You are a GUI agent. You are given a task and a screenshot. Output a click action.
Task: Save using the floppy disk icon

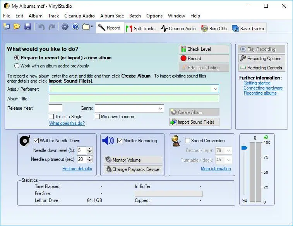(x=27, y=27)
